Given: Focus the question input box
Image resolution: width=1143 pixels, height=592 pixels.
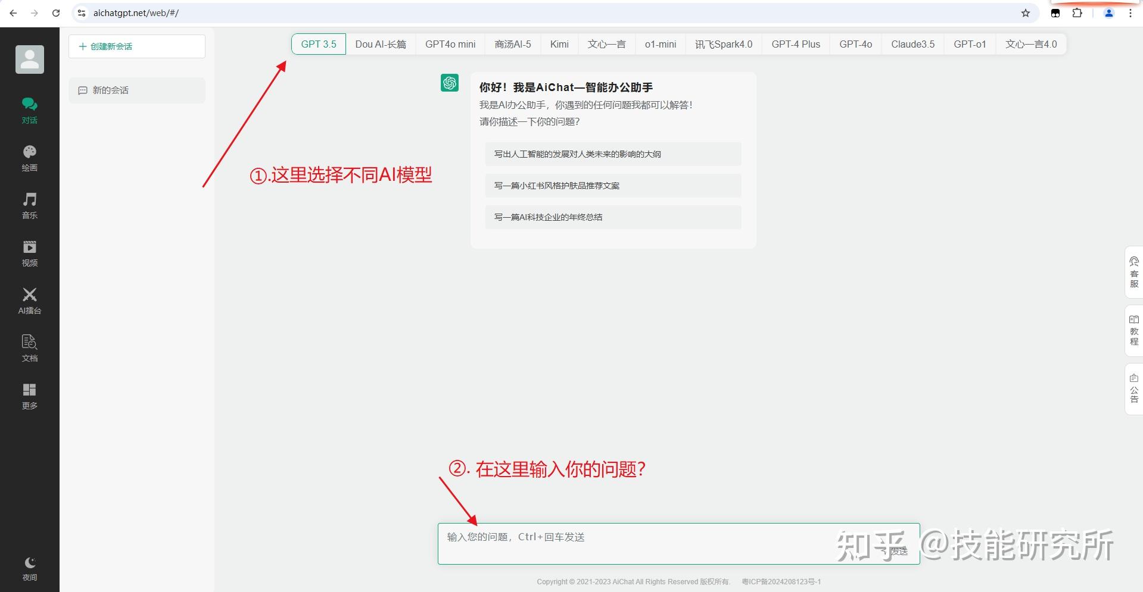Looking at the screenshot, I should click(679, 544).
